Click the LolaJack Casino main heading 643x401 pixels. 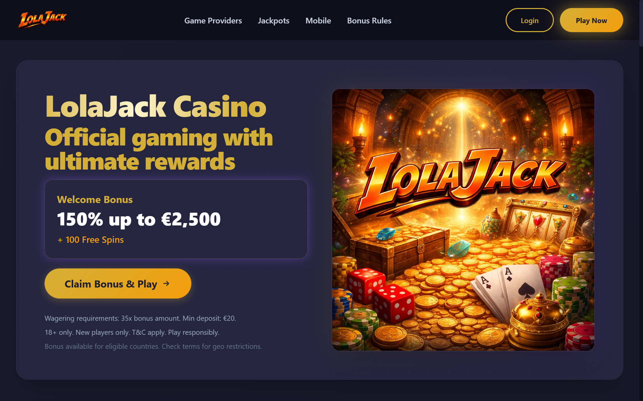tap(155, 107)
